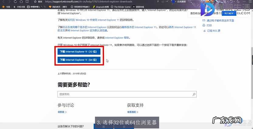This screenshot has height=129, width=253.
Task: Click the undo closed tab icon
Action: click(x=231, y=2)
